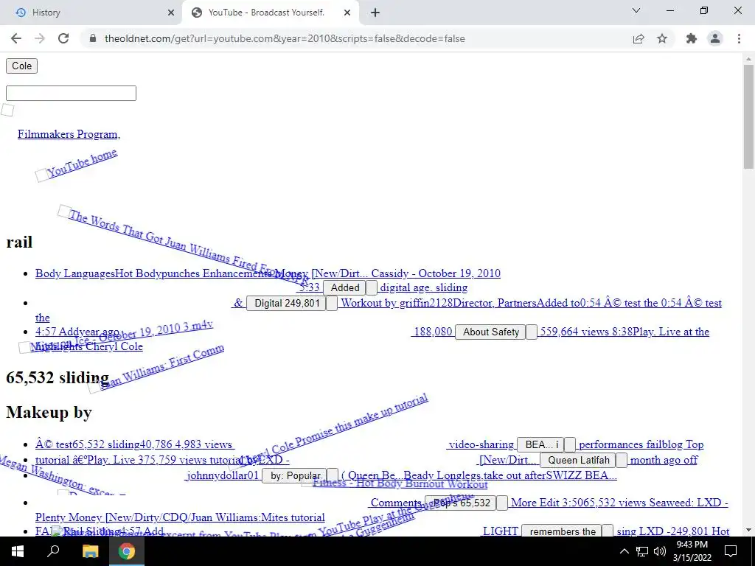Click the About Safety button

tap(490, 332)
